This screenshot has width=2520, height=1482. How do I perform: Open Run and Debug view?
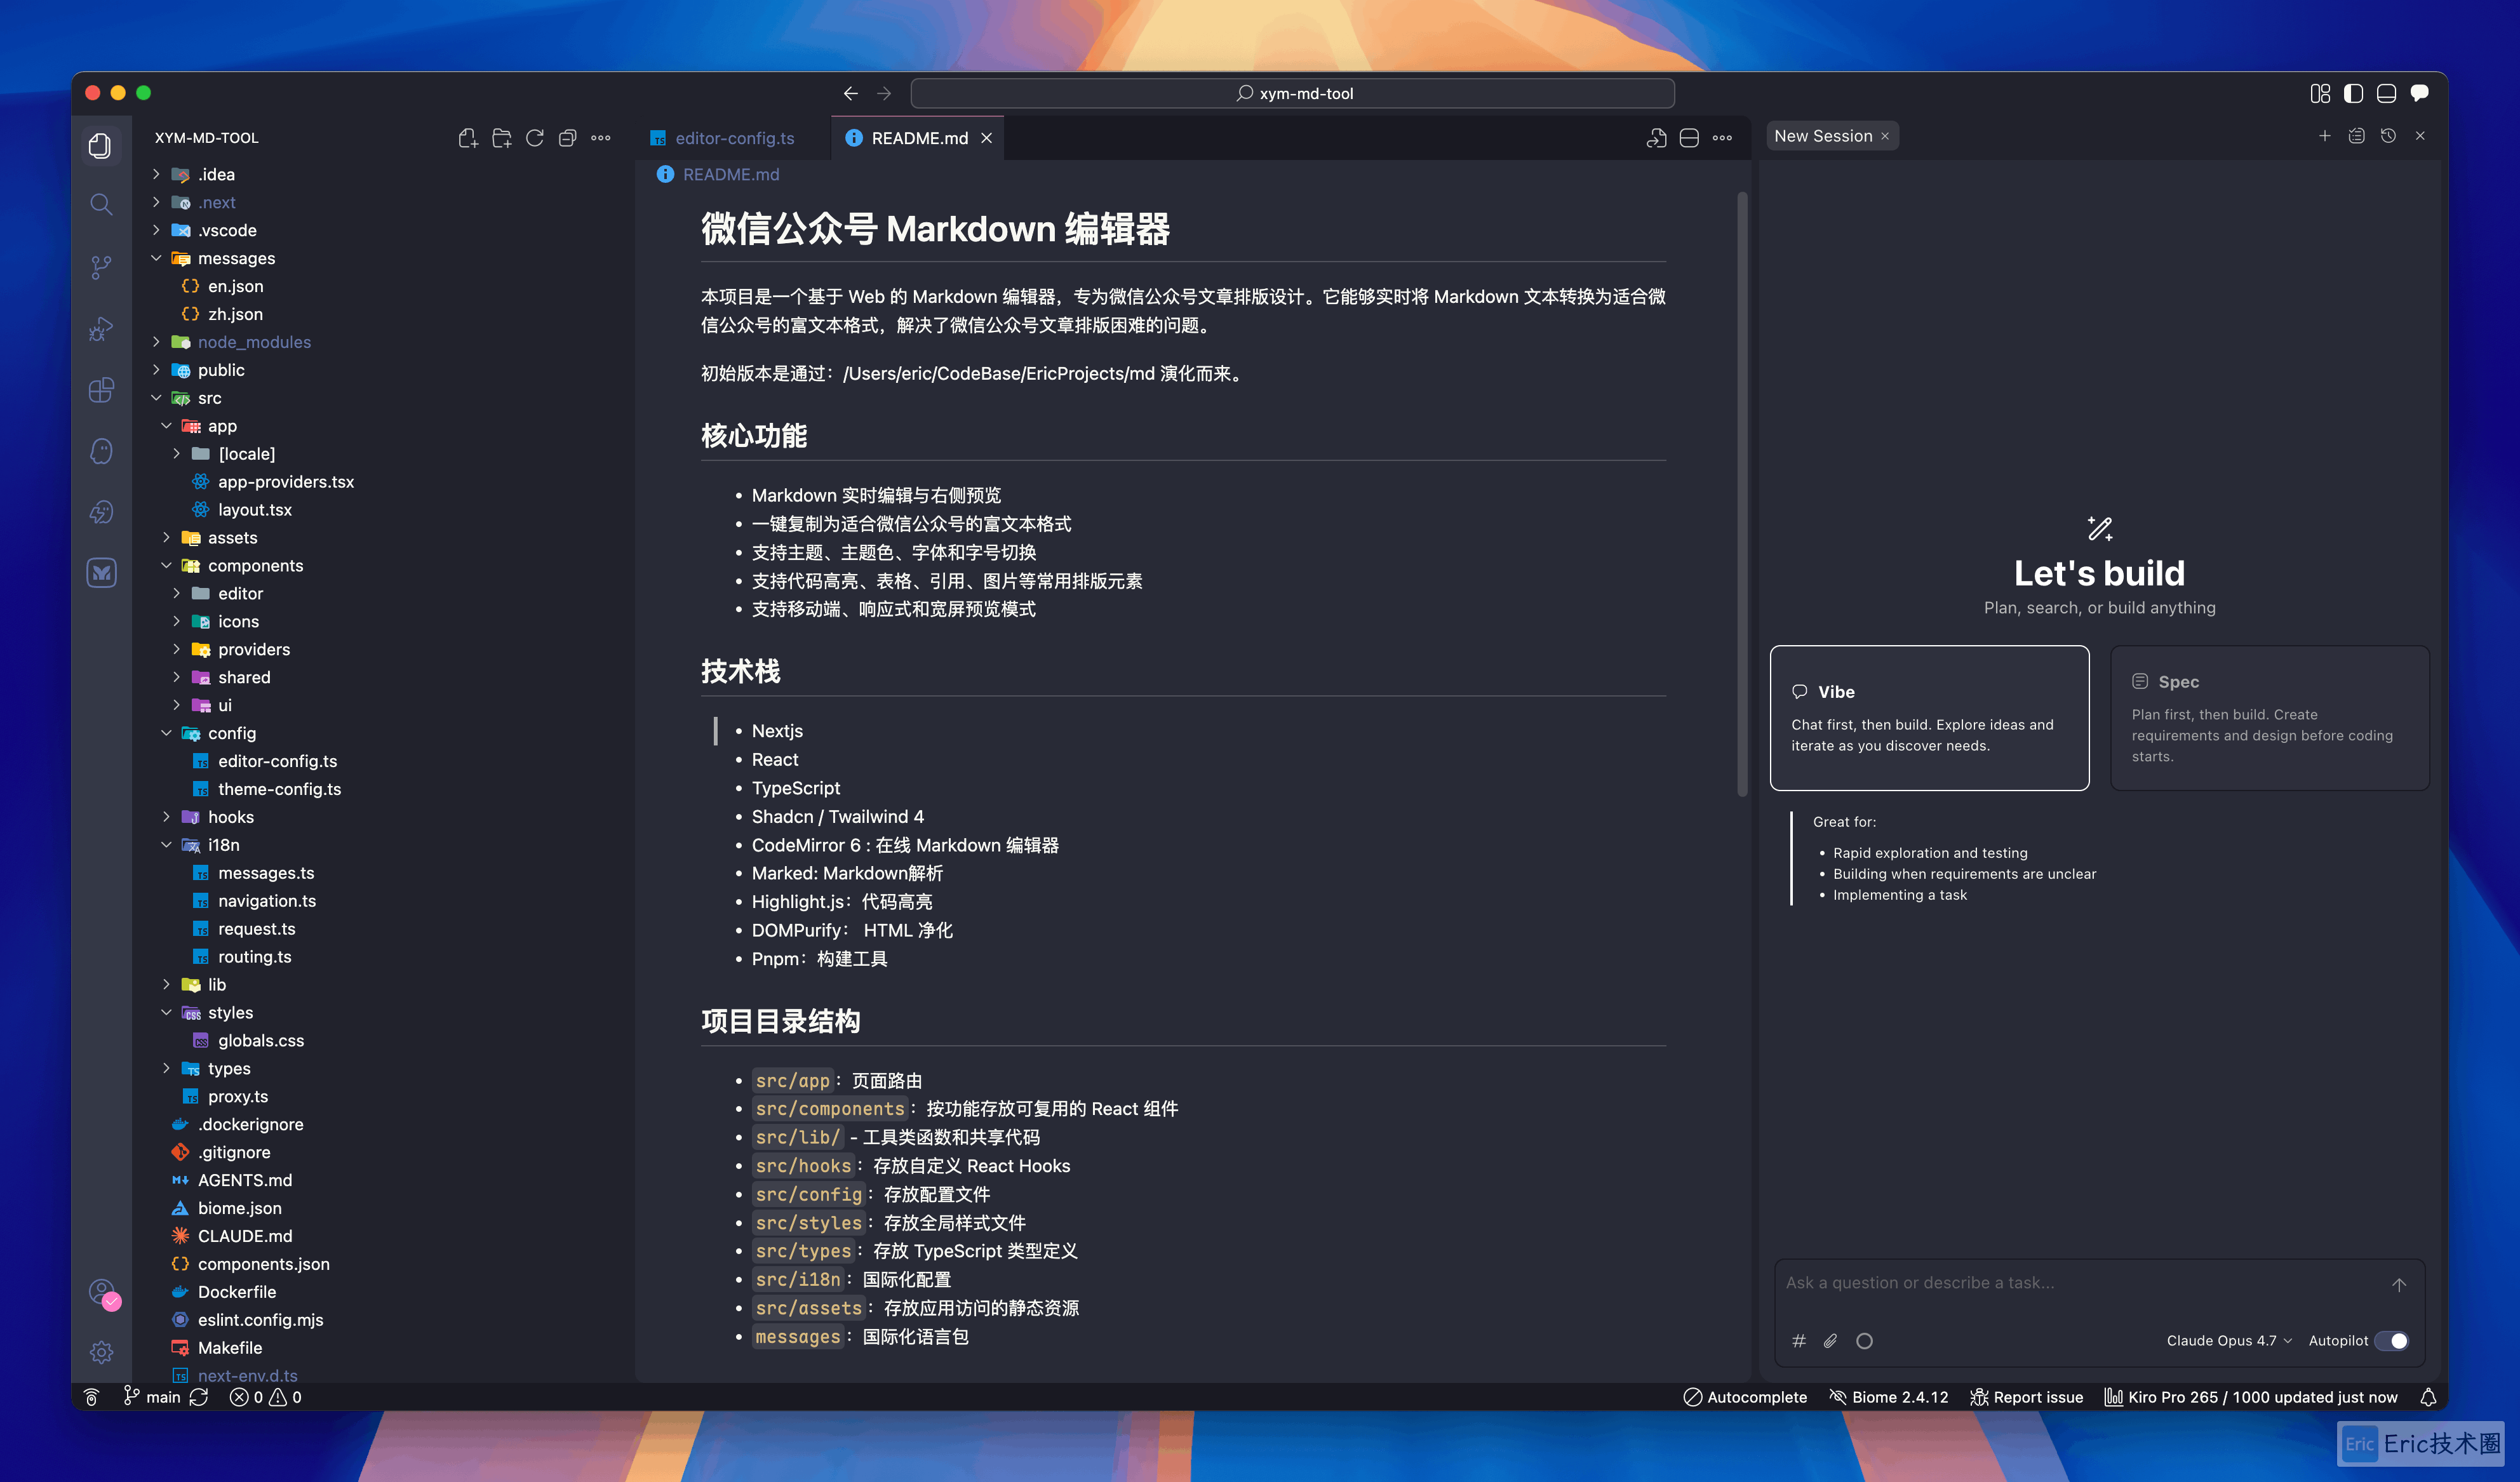coord(101,328)
